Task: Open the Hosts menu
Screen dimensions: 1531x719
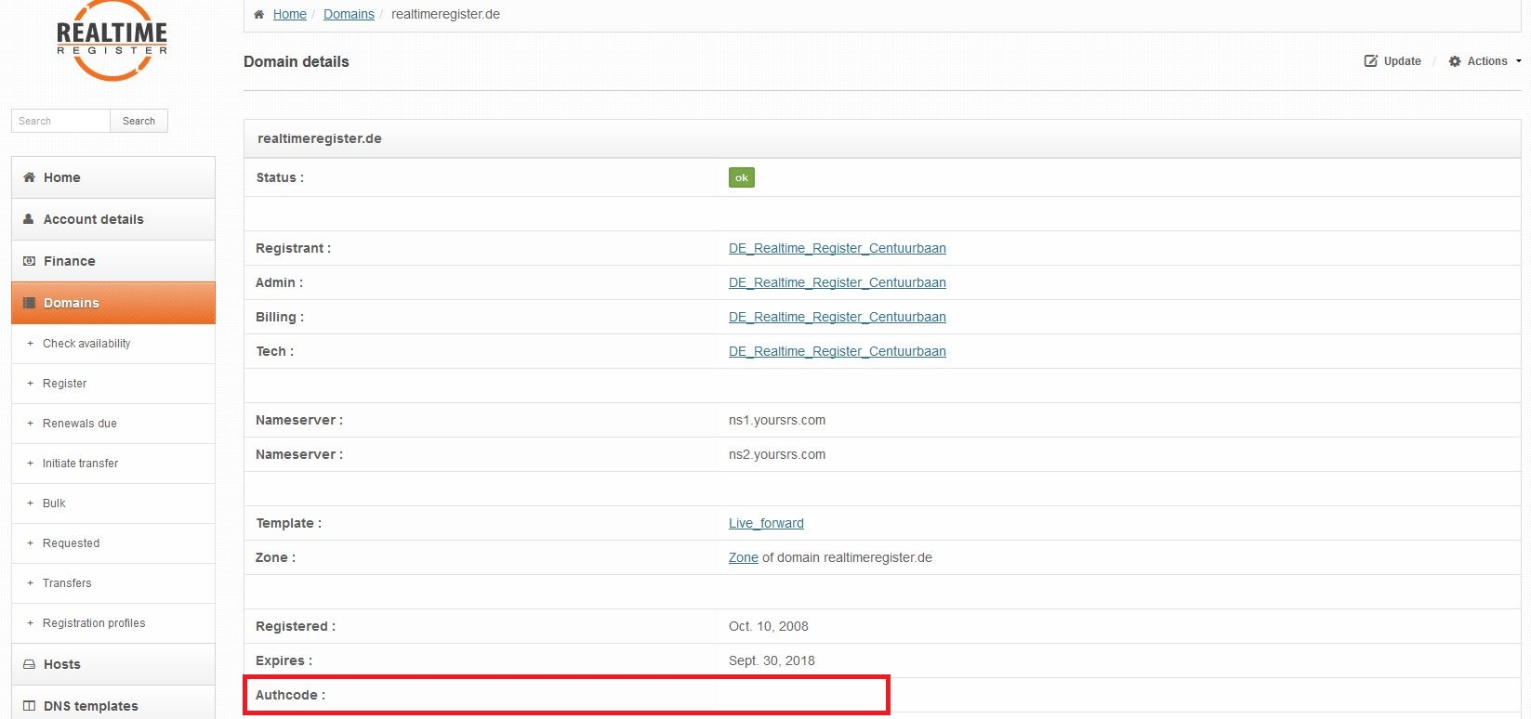Action: 113,664
